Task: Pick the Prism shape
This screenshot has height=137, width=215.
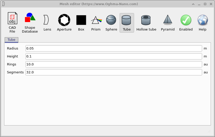Action: [96, 23]
